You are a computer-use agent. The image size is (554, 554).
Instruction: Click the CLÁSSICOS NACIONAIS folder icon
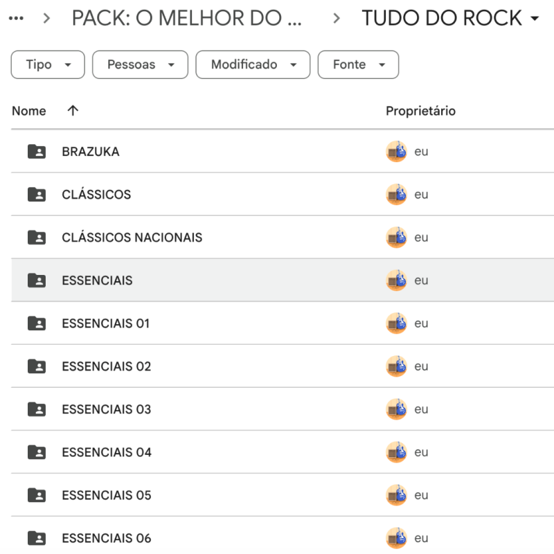pos(37,238)
